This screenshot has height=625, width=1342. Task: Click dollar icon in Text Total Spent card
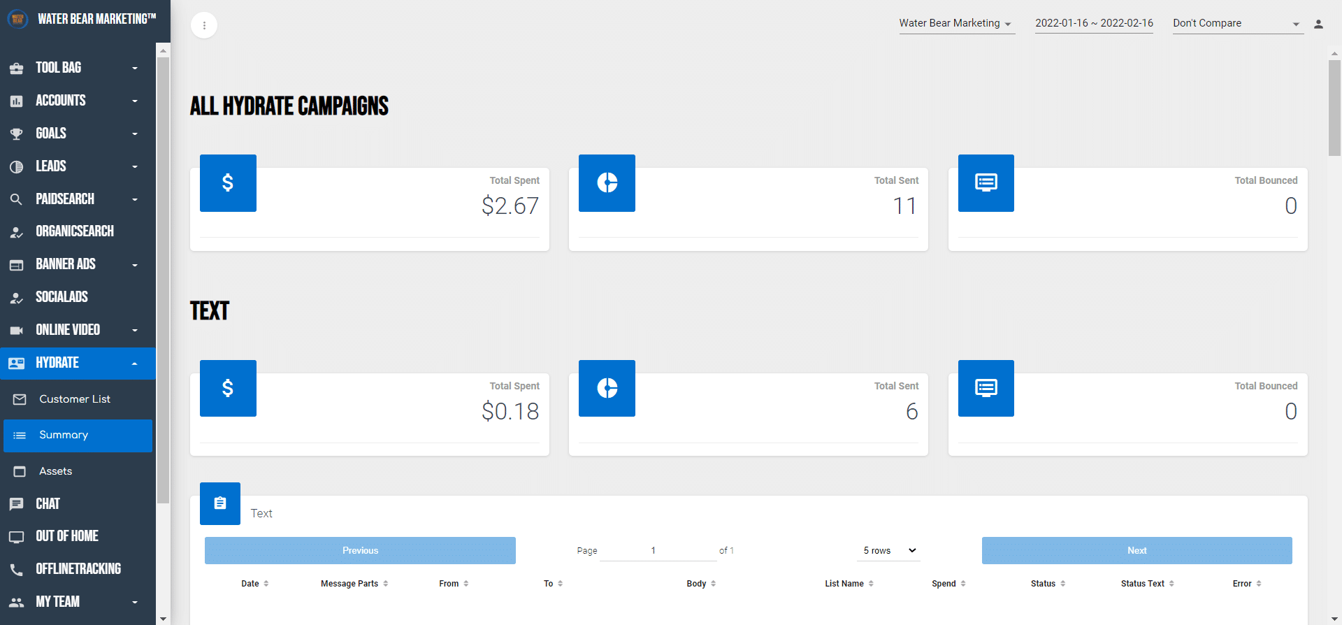[228, 388]
